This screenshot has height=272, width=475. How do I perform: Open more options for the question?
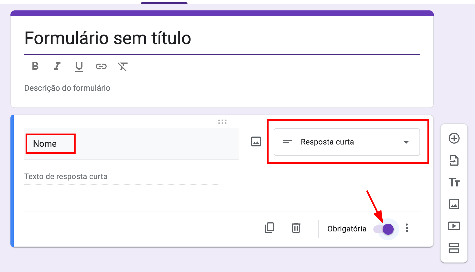tap(407, 228)
